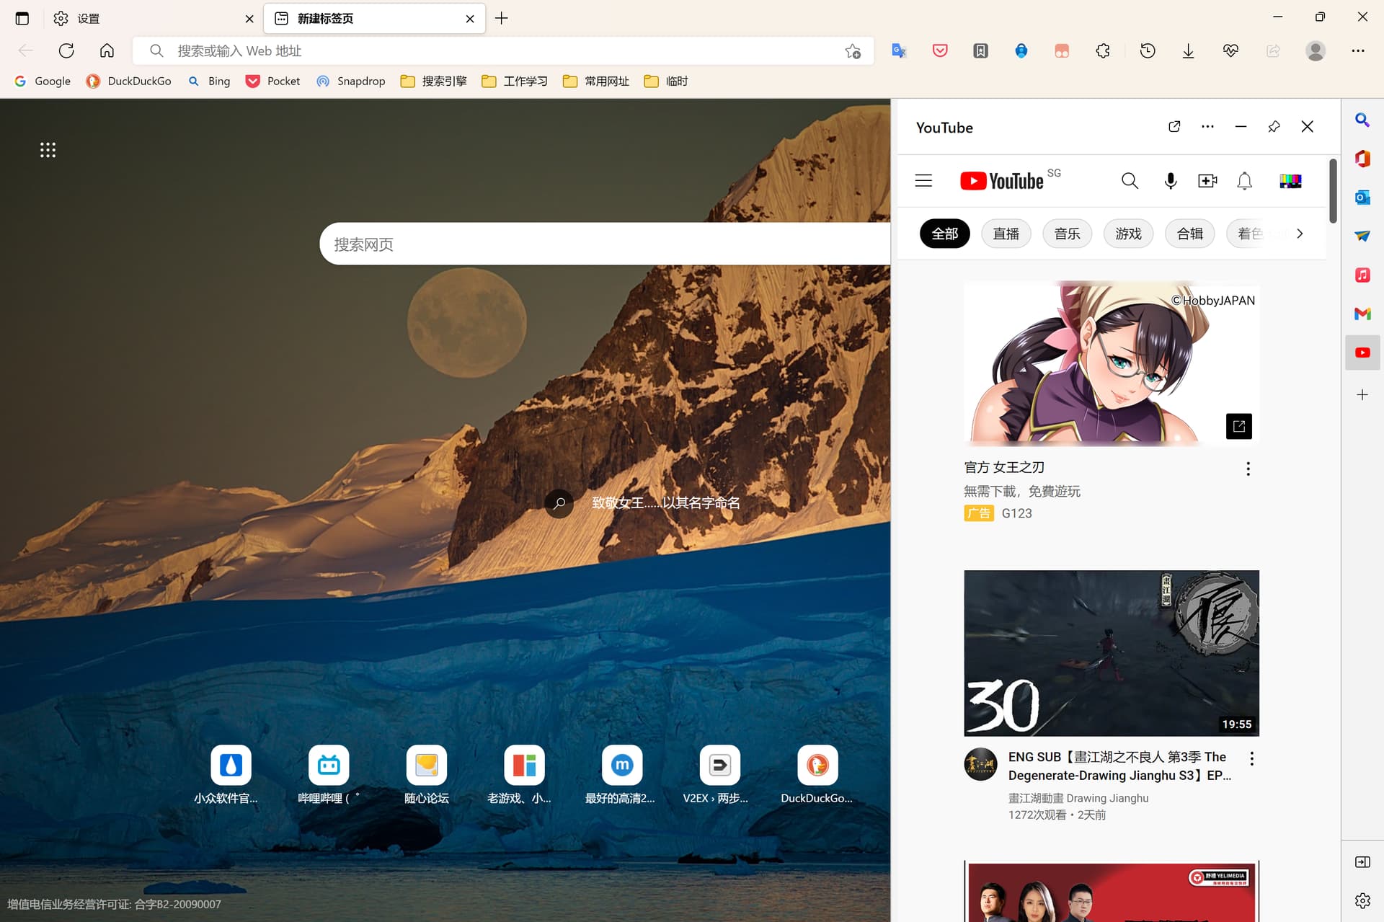Open Outlook in the Edge sidebar

click(x=1362, y=197)
